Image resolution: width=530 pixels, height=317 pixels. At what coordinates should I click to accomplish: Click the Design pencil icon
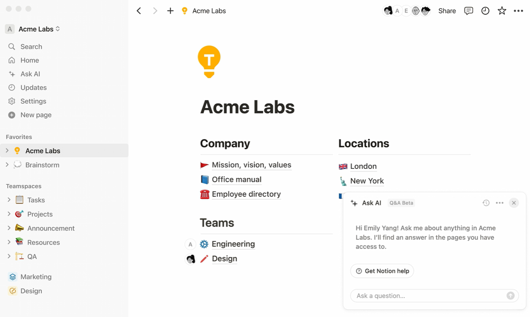point(204,259)
